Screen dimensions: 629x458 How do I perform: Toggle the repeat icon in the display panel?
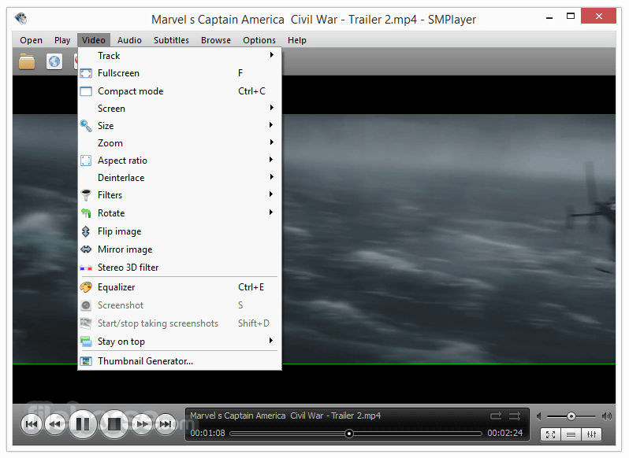click(x=496, y=416)
